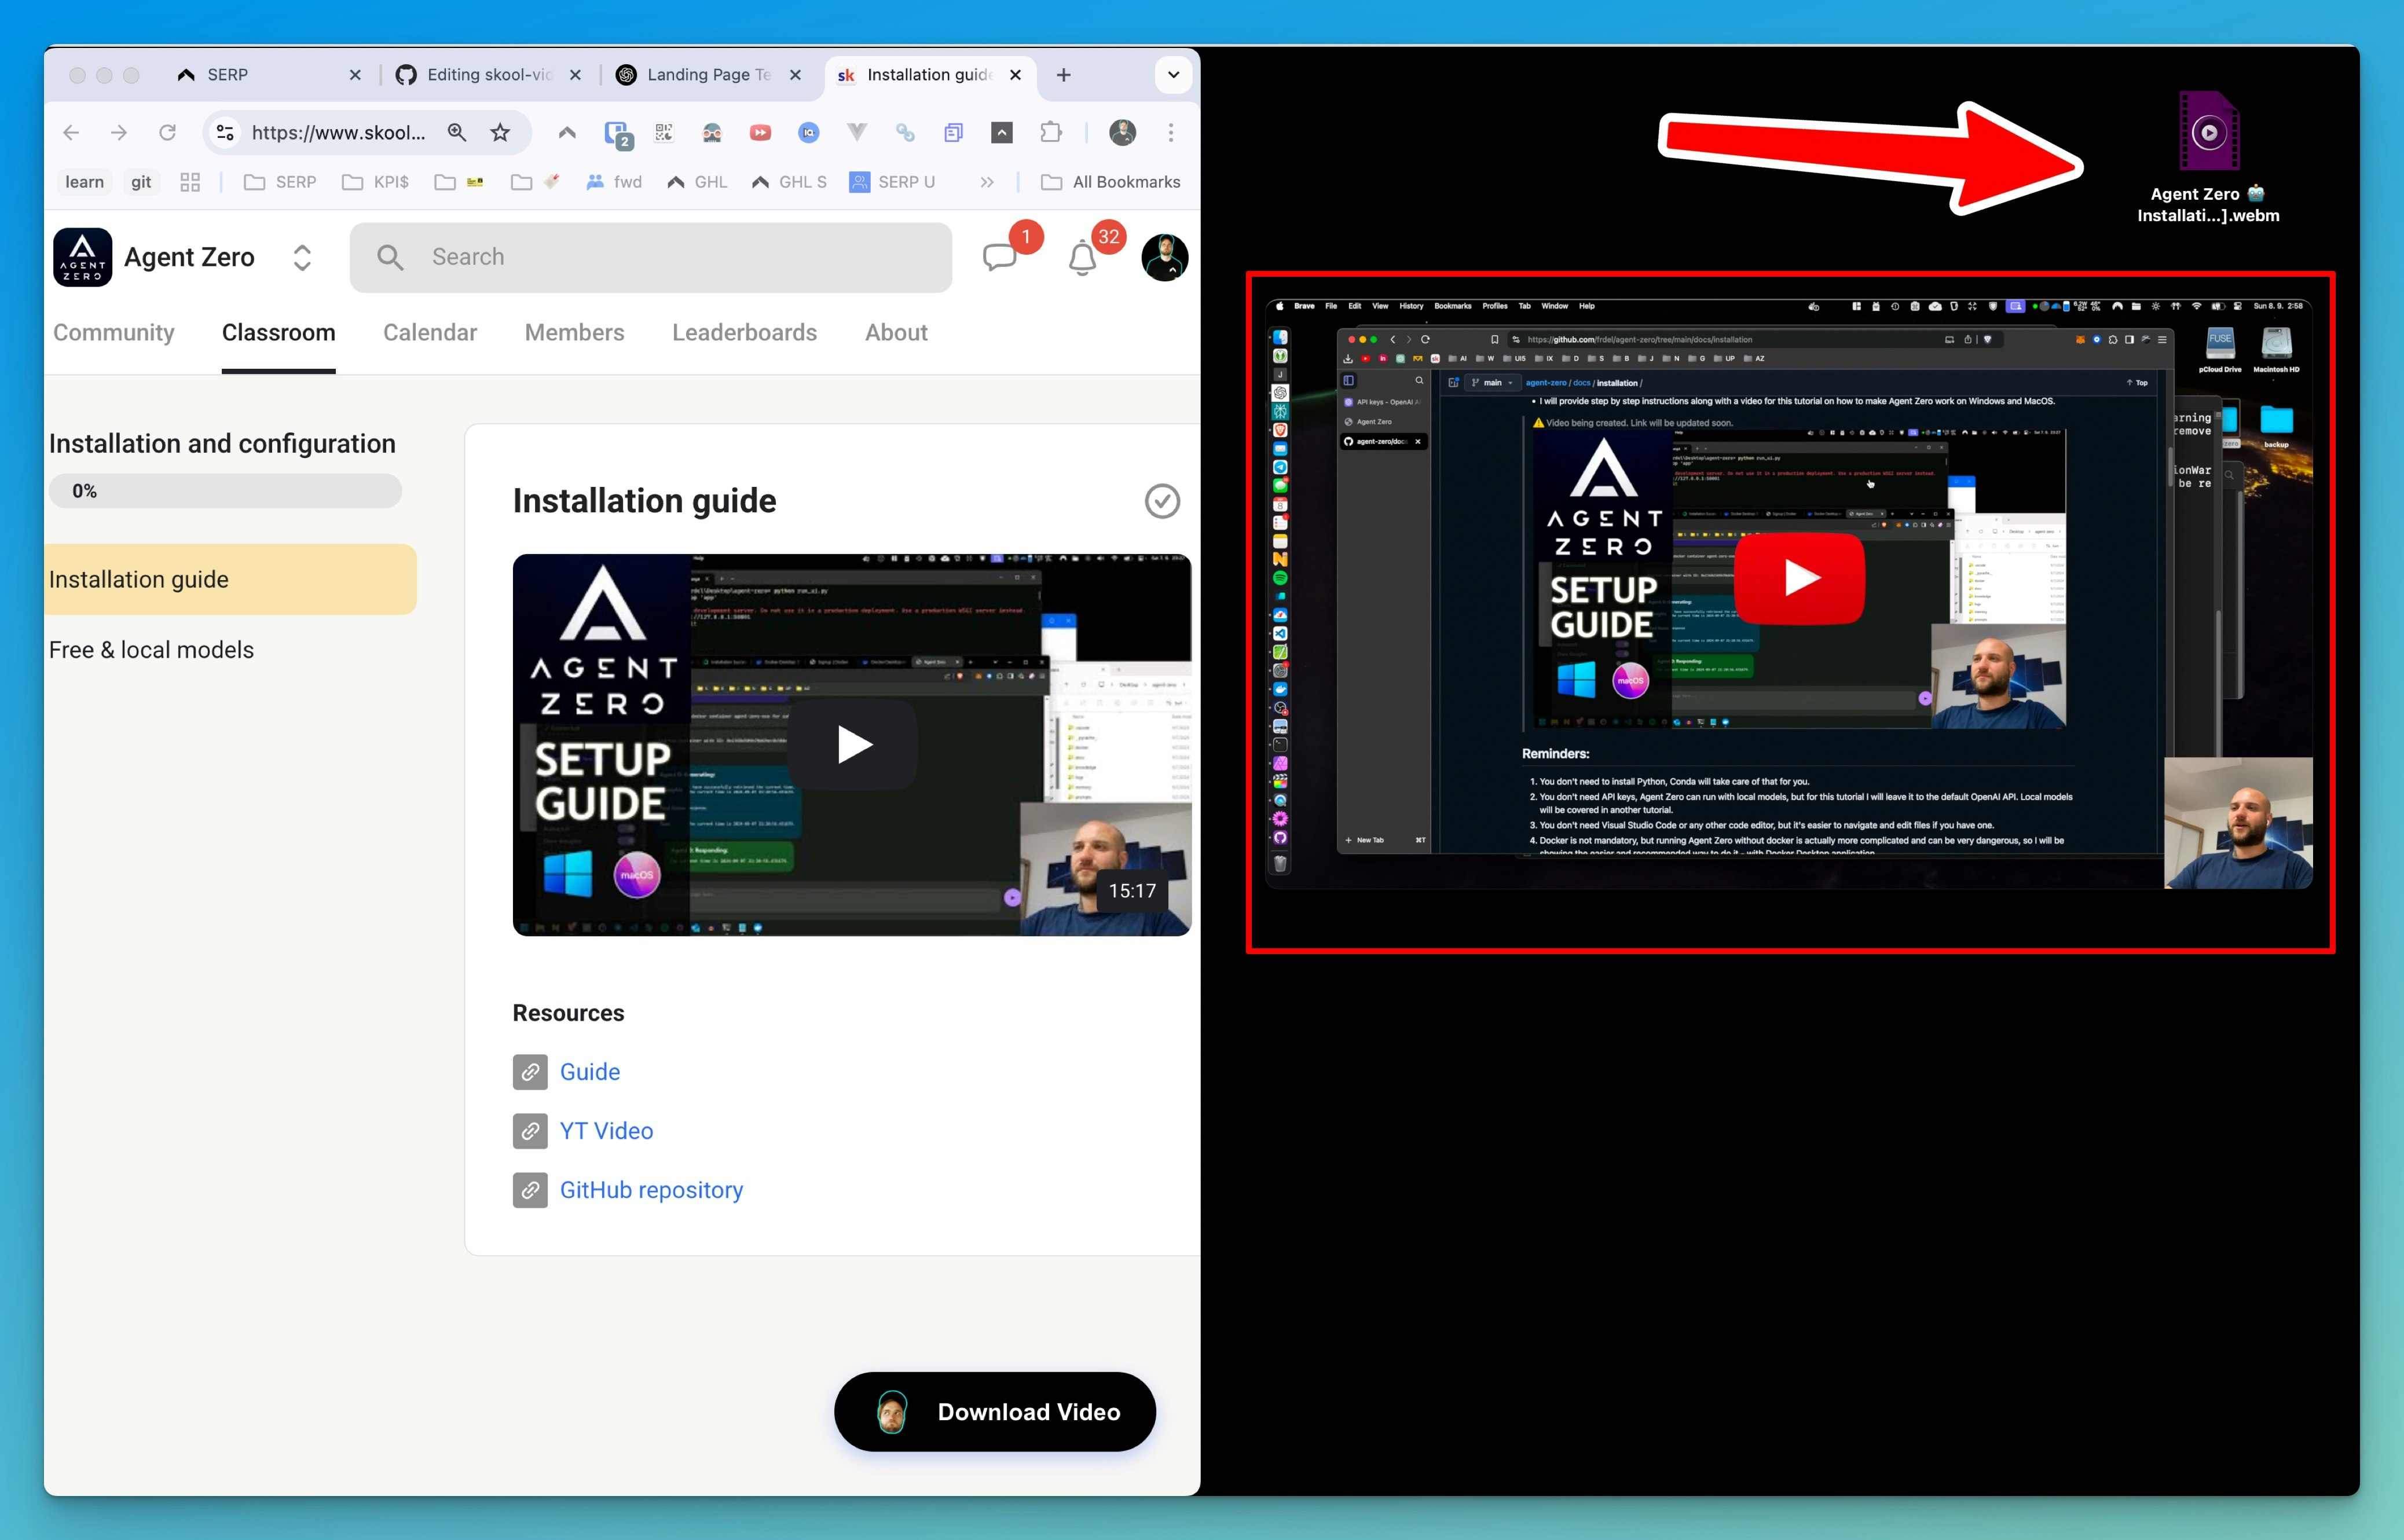The height and width of the screenshot is (1540, 2404).
Task: Open the Agent Zero webm file on desktop
Action: 2209,158
